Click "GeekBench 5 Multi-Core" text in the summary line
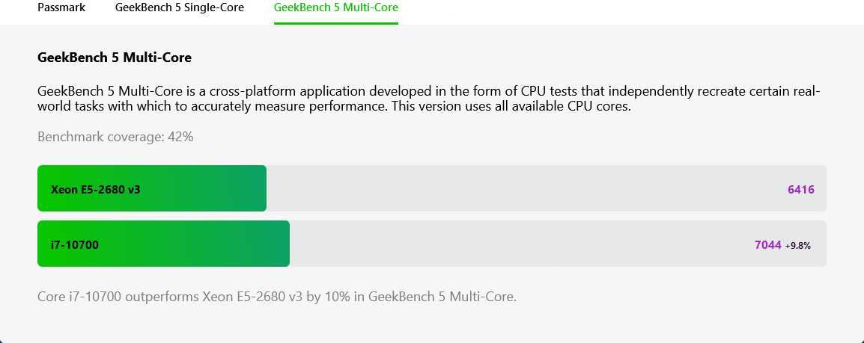864x343 pixels. (x=441, y=297)
